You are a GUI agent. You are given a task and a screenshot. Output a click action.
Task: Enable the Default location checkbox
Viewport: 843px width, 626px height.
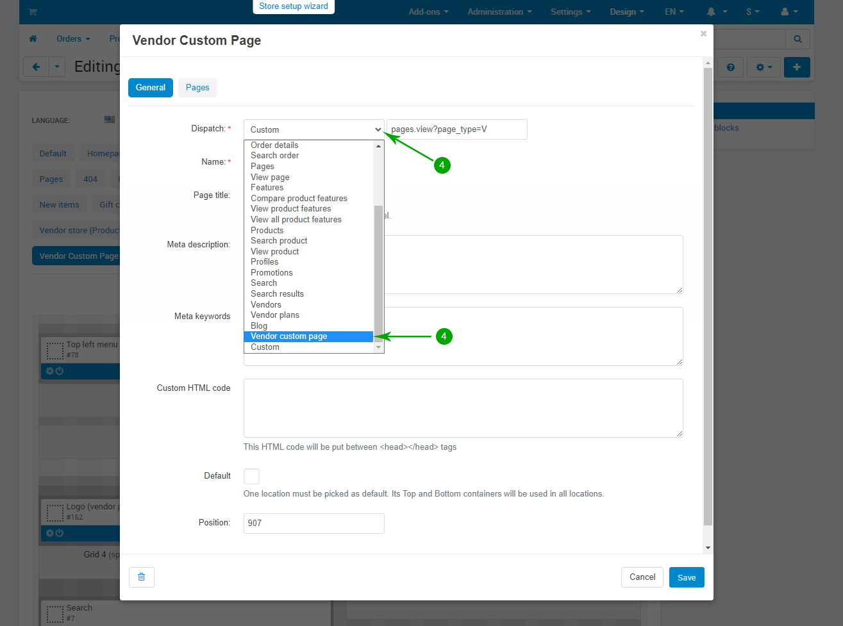[252, 476]
